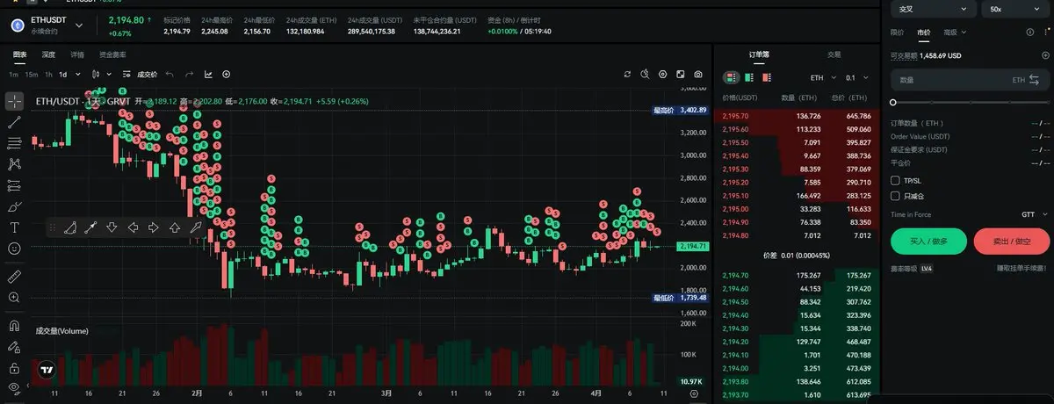Screen dimensions: 1054x404
Task: Show both bids and asks view icon
Action: (732, 77)
